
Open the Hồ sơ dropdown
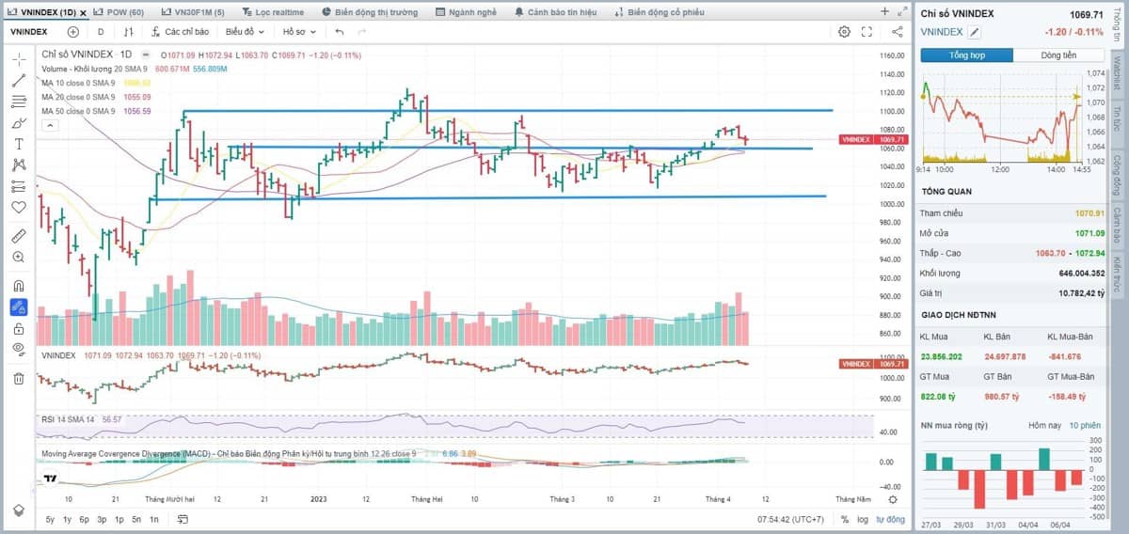(300, 31)
